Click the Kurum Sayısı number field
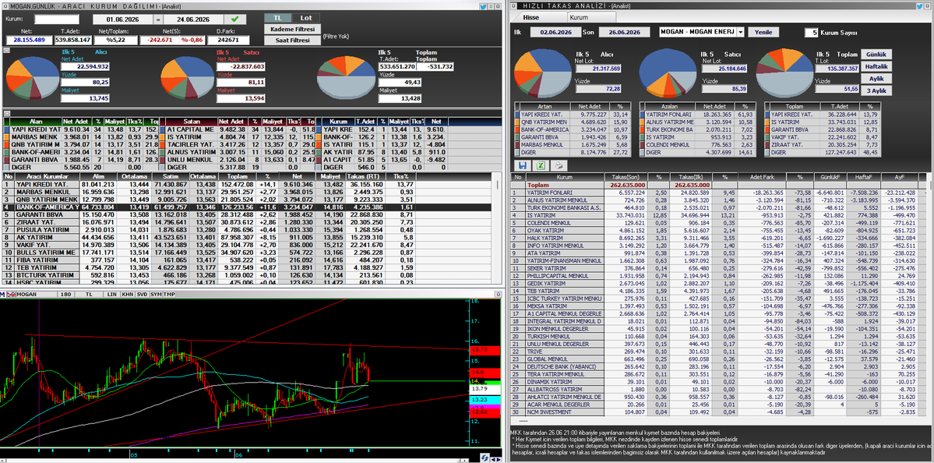Screen dimensions: 934x463 coord(811,32)
